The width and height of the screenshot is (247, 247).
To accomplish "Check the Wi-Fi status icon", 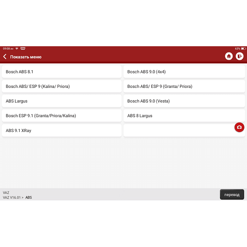I will pyautogui.click(x=17, y=49).
